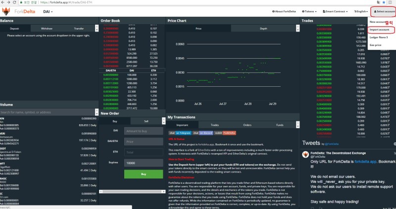Open the Important transactions tab

[x=182, y=125]
